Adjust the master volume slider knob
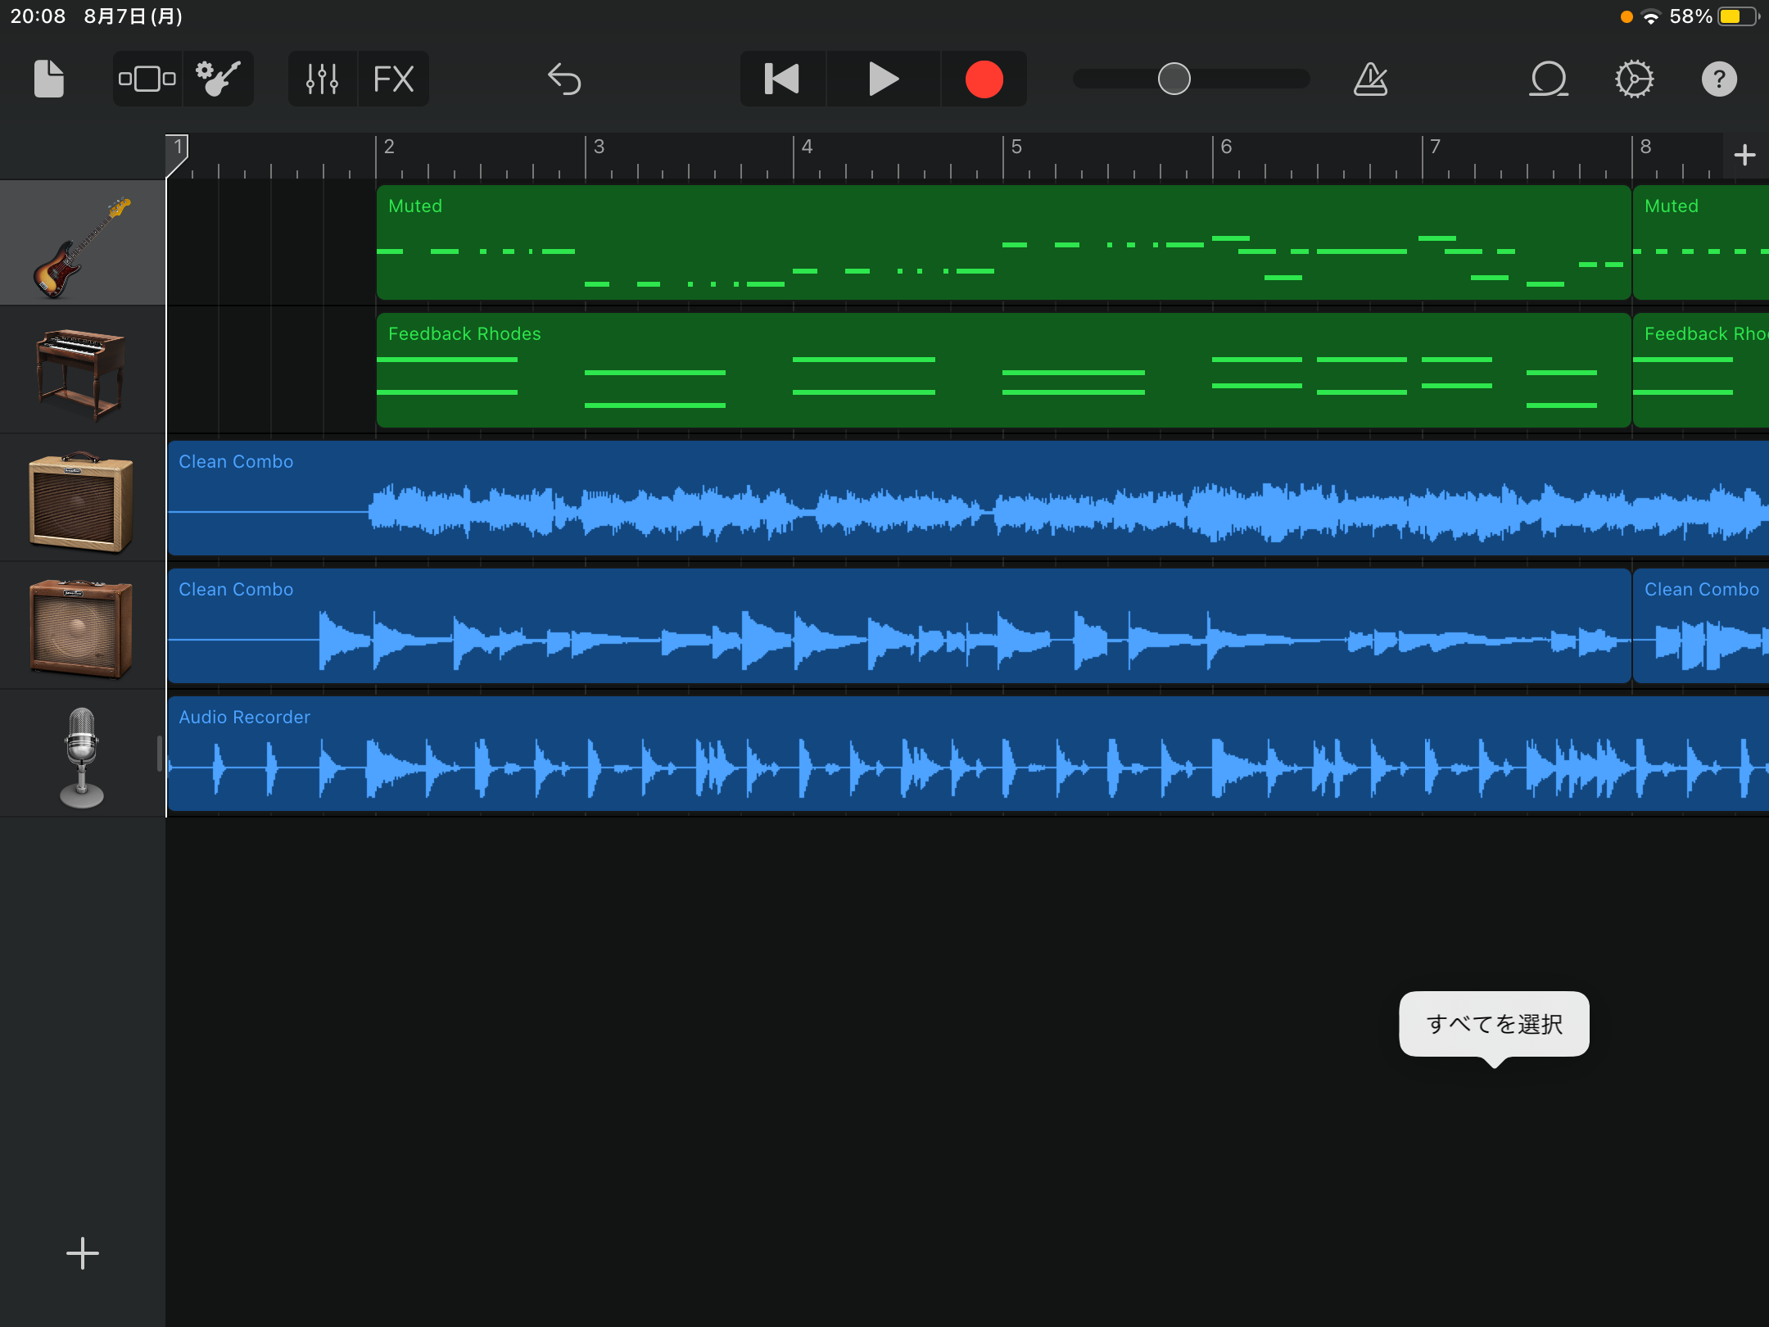Viewport: 1769px width, 1327px height. (x=1174, y=79)
